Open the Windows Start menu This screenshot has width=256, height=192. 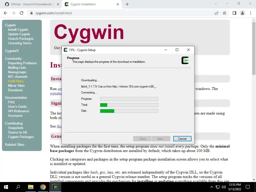(x=6, y=187)
